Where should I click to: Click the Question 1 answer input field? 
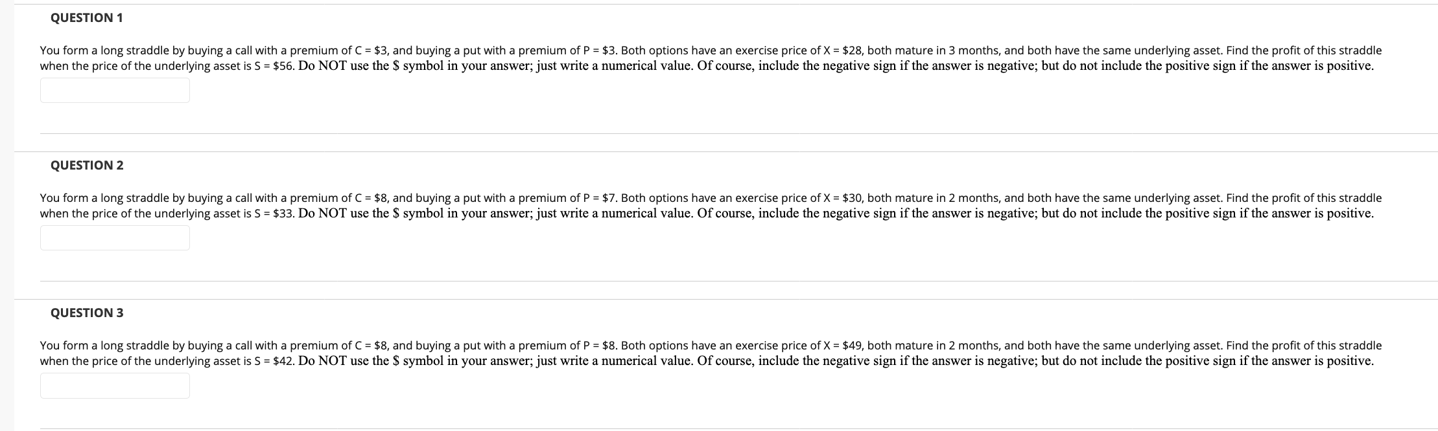pyautogui.click(x=114, y=90)
